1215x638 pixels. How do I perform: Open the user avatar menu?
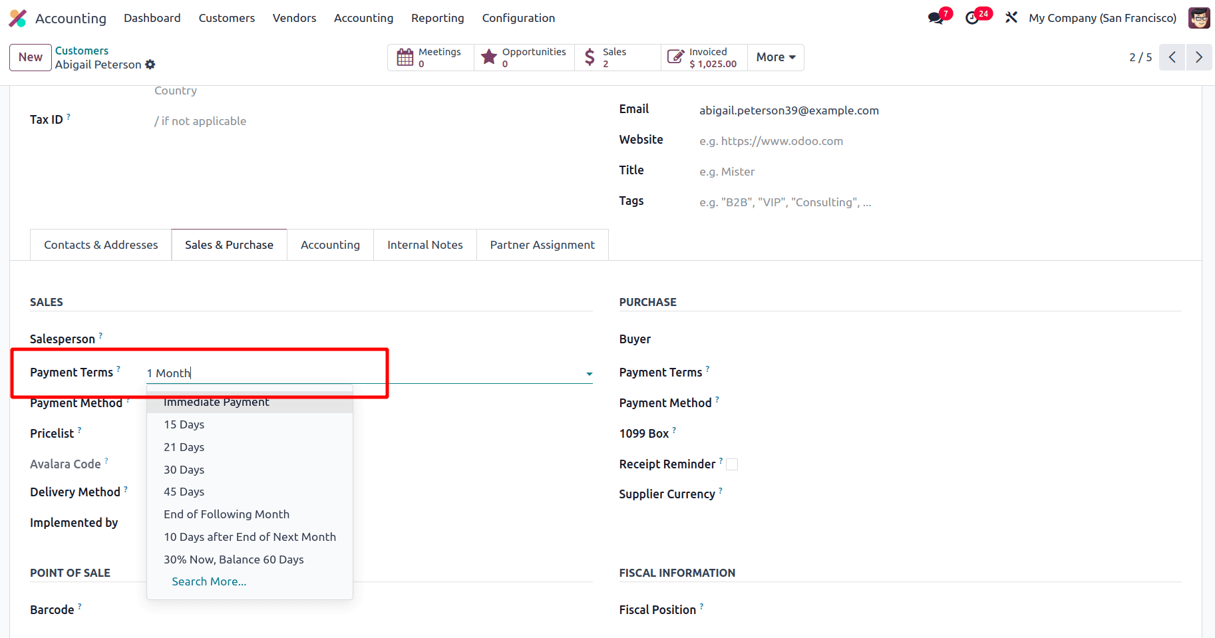click(1199, 18)
